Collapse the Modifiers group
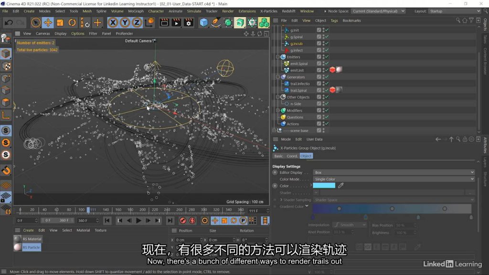This screenshot has width=489, height=275. (277, 110)
